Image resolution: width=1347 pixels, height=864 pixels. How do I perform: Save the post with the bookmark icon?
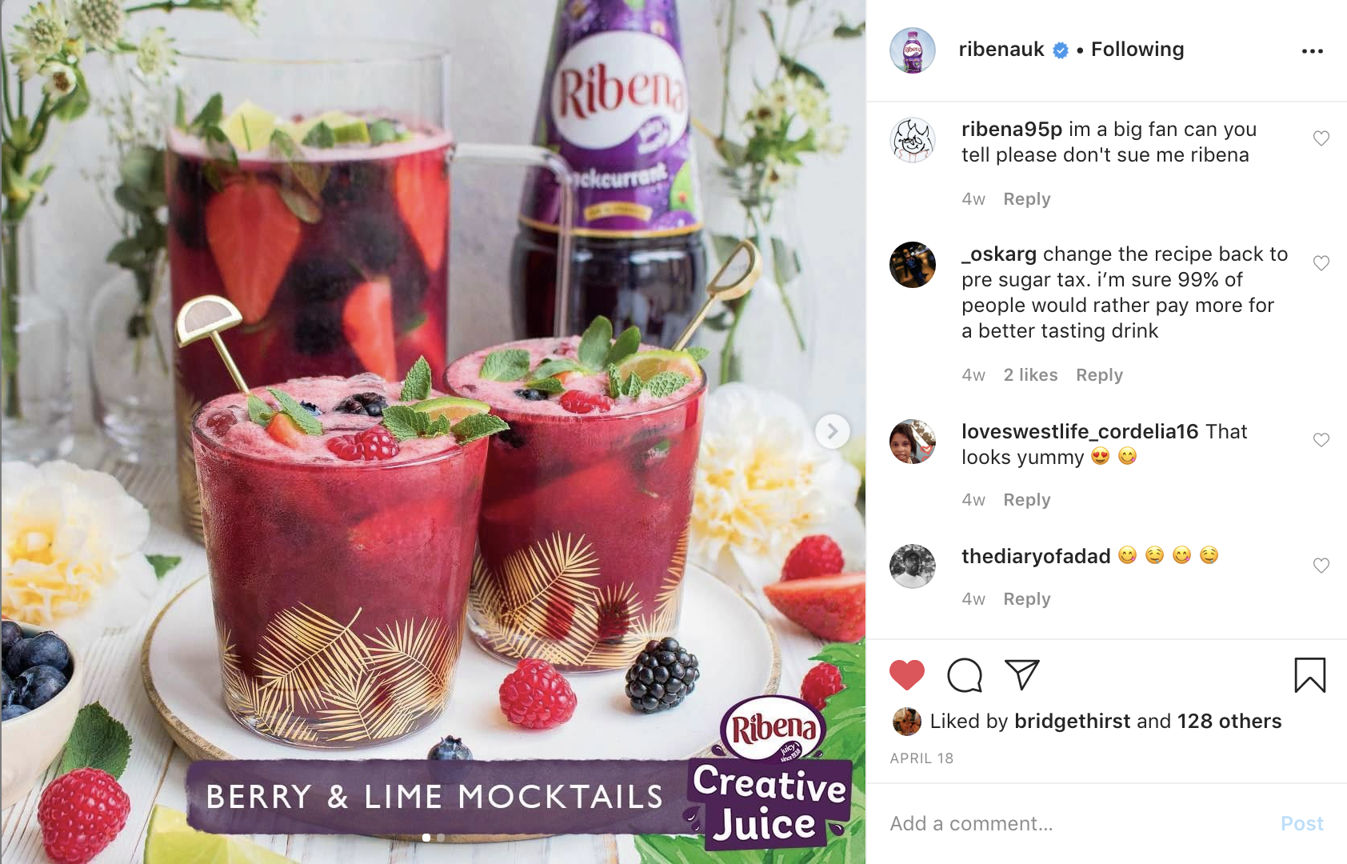[x=1310, y=675]
